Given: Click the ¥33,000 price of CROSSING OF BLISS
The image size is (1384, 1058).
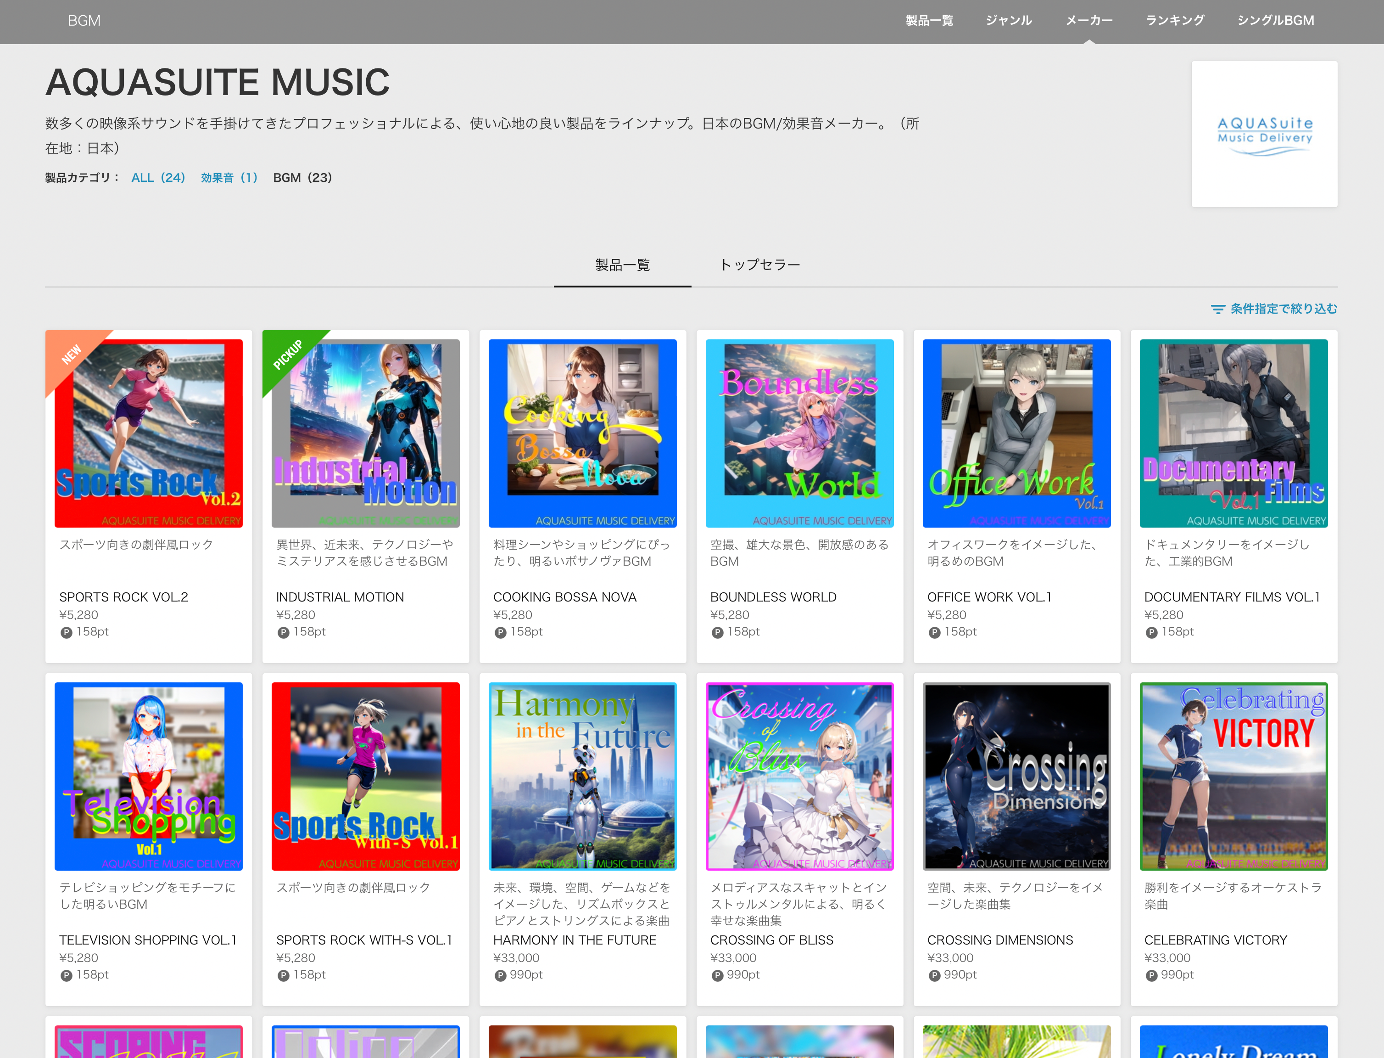Looking at the screenshot, I should pos(733,958).
